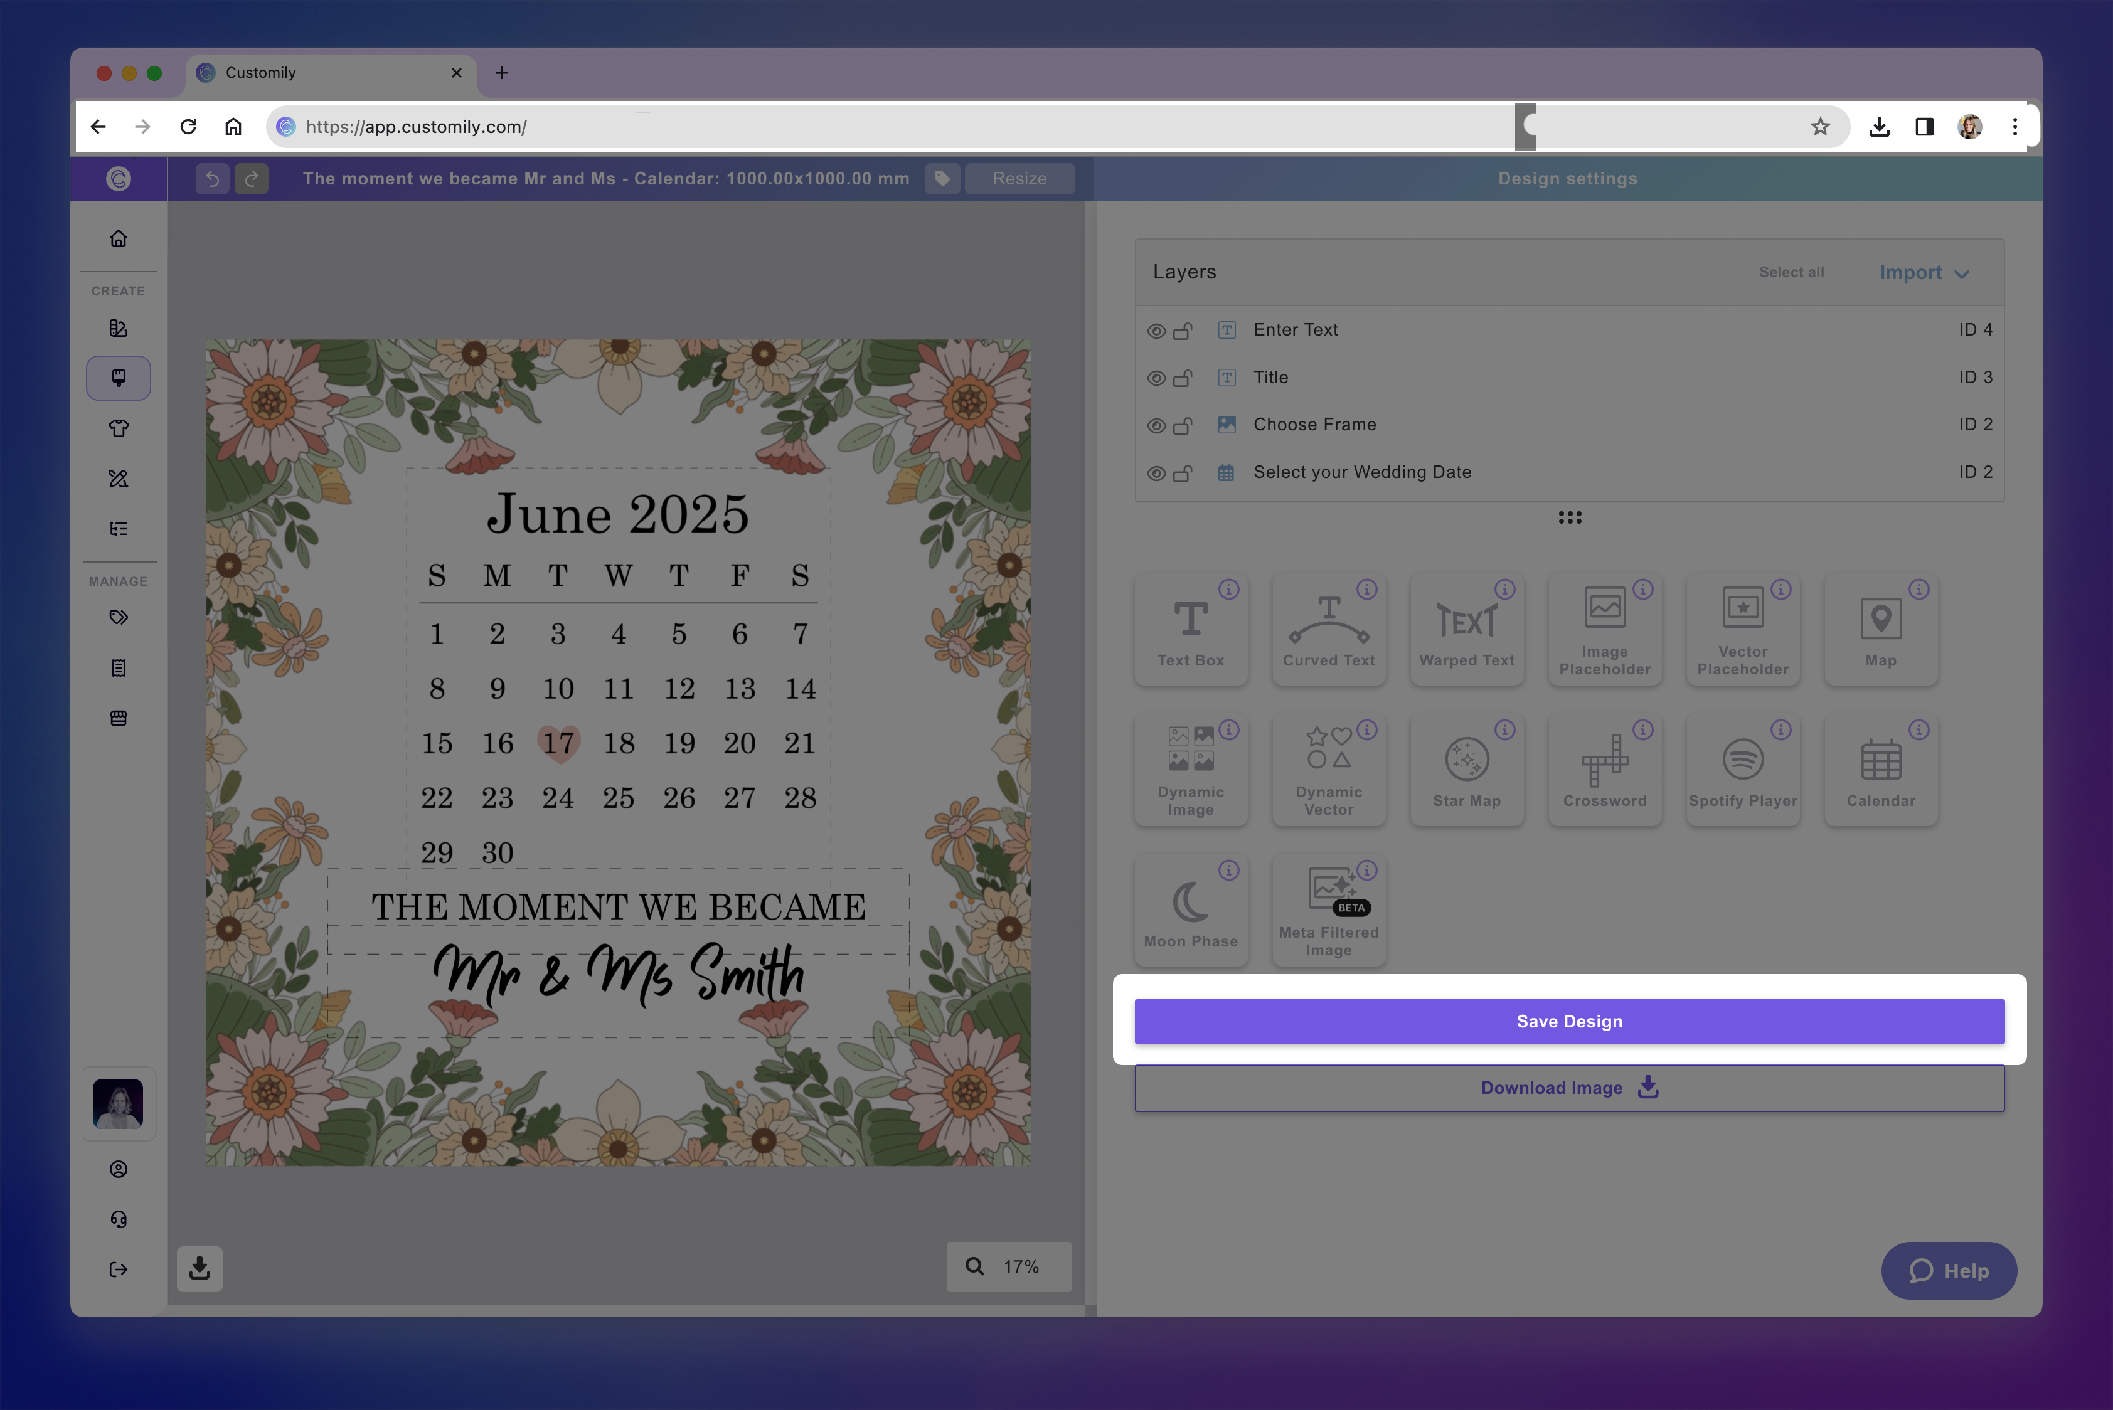Add a Curved Text element
2113x1410 pixels.
(x=1329, y=630)
